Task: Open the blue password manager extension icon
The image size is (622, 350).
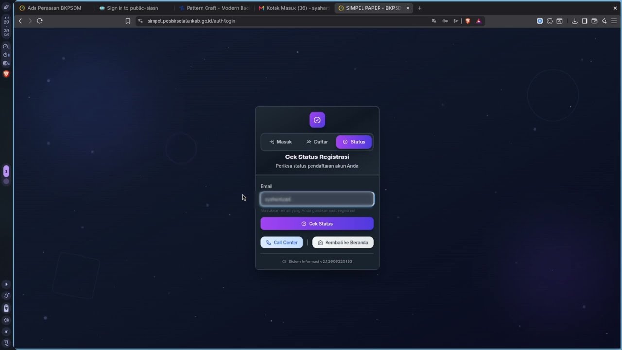Action: (x=540, y=21)
